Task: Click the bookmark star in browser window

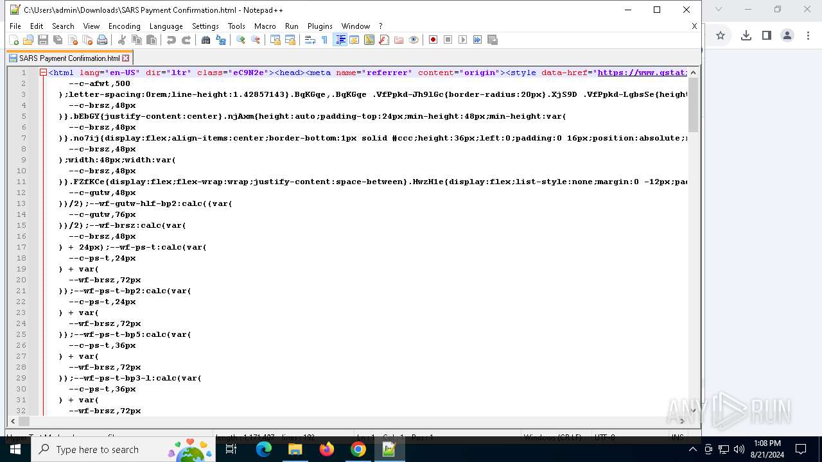Action: pyautogui.click(x=721, y=35)
